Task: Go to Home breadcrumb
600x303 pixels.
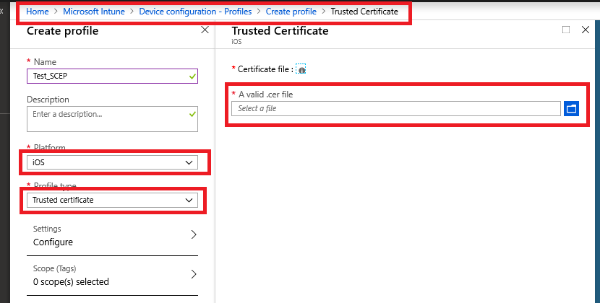Action: [38, 12]
